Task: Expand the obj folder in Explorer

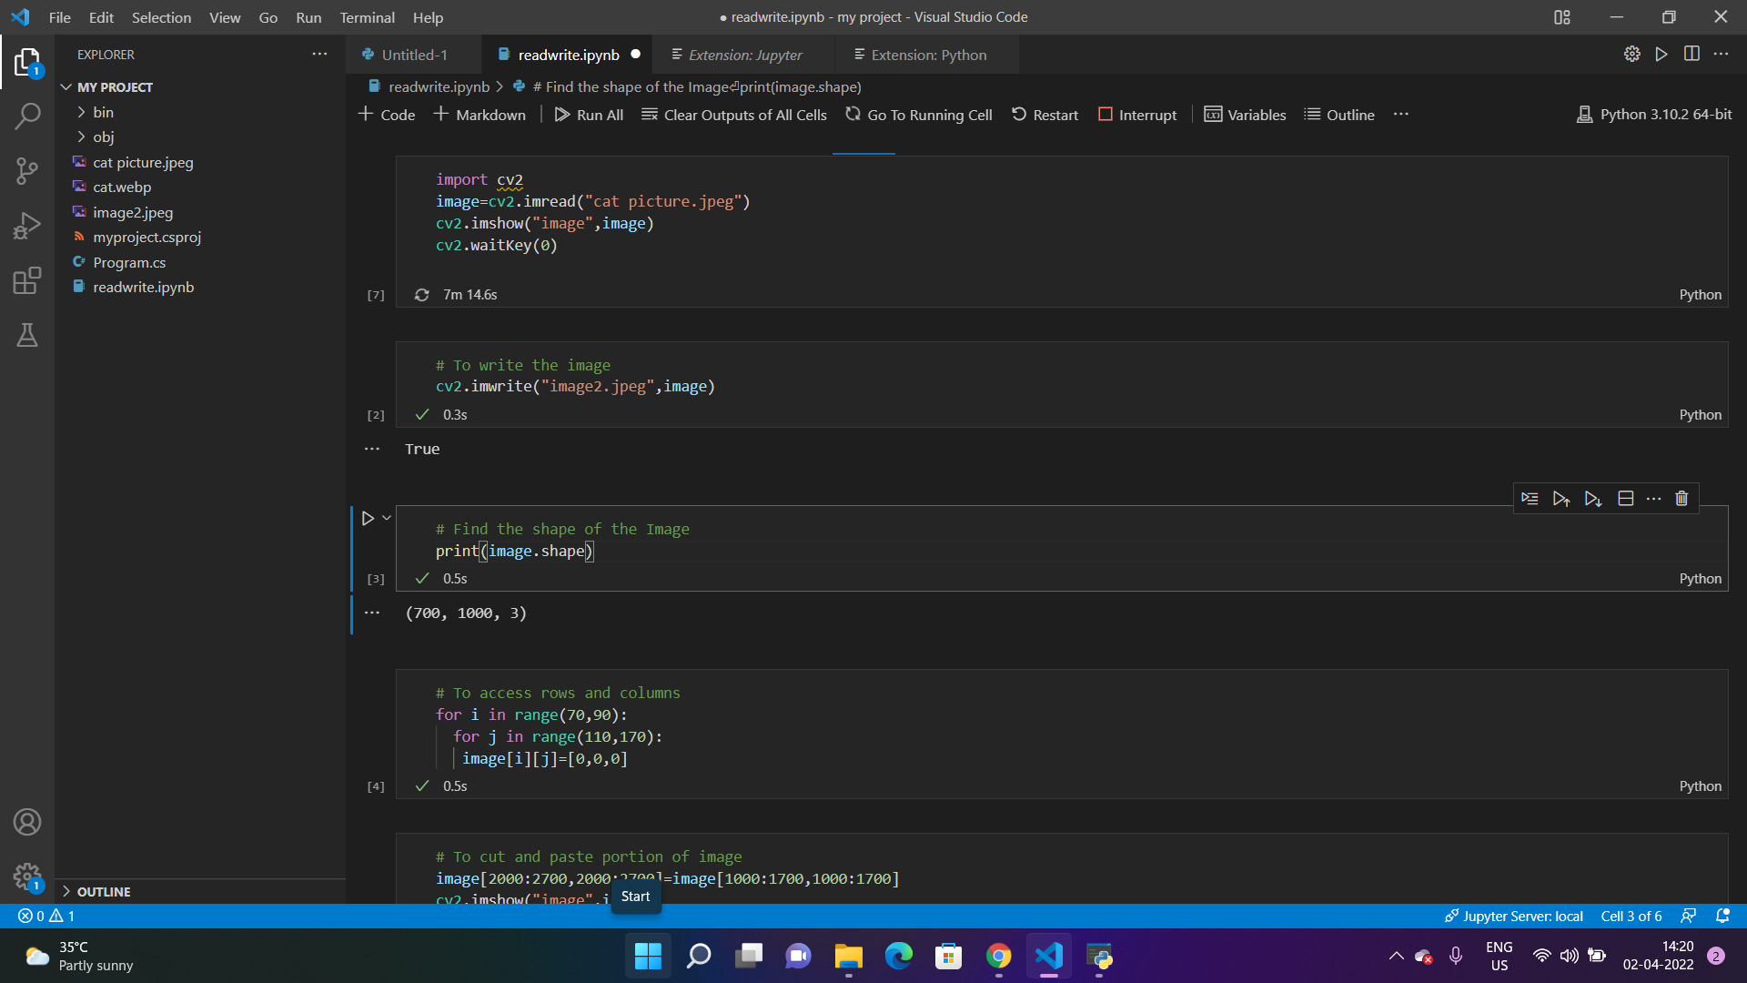Action: (x=82, y=137)
